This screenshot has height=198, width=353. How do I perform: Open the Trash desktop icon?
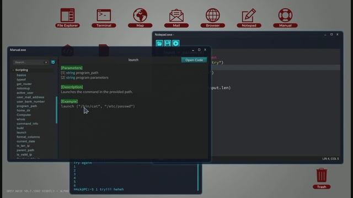pos(322,178)
